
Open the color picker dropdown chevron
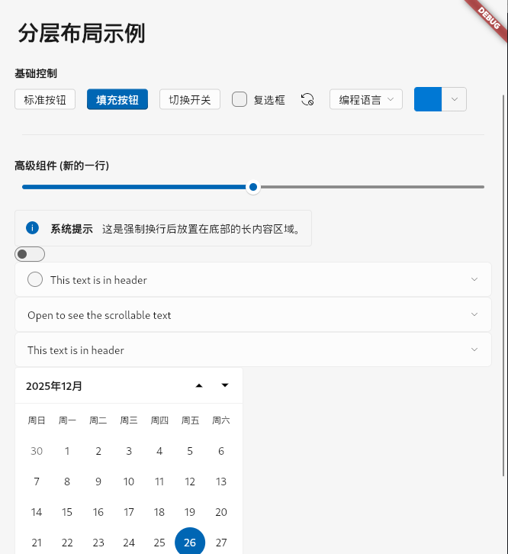click(455, 99)
